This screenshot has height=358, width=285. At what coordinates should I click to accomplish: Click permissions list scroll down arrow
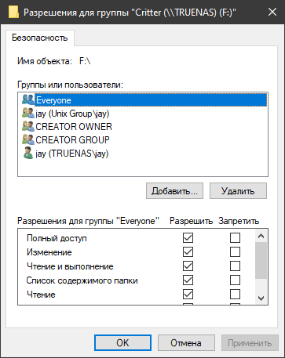click(261, 298)
